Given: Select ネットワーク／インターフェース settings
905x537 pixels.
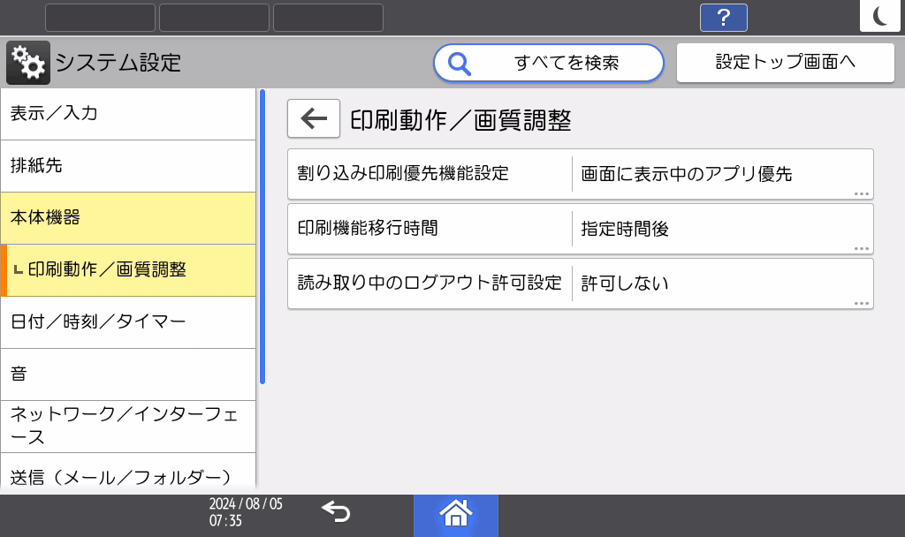Looking at the screenshot, I should coord(128,426).
